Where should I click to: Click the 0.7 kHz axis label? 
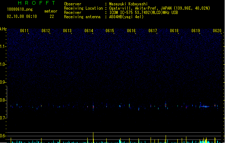pos(3,118)
